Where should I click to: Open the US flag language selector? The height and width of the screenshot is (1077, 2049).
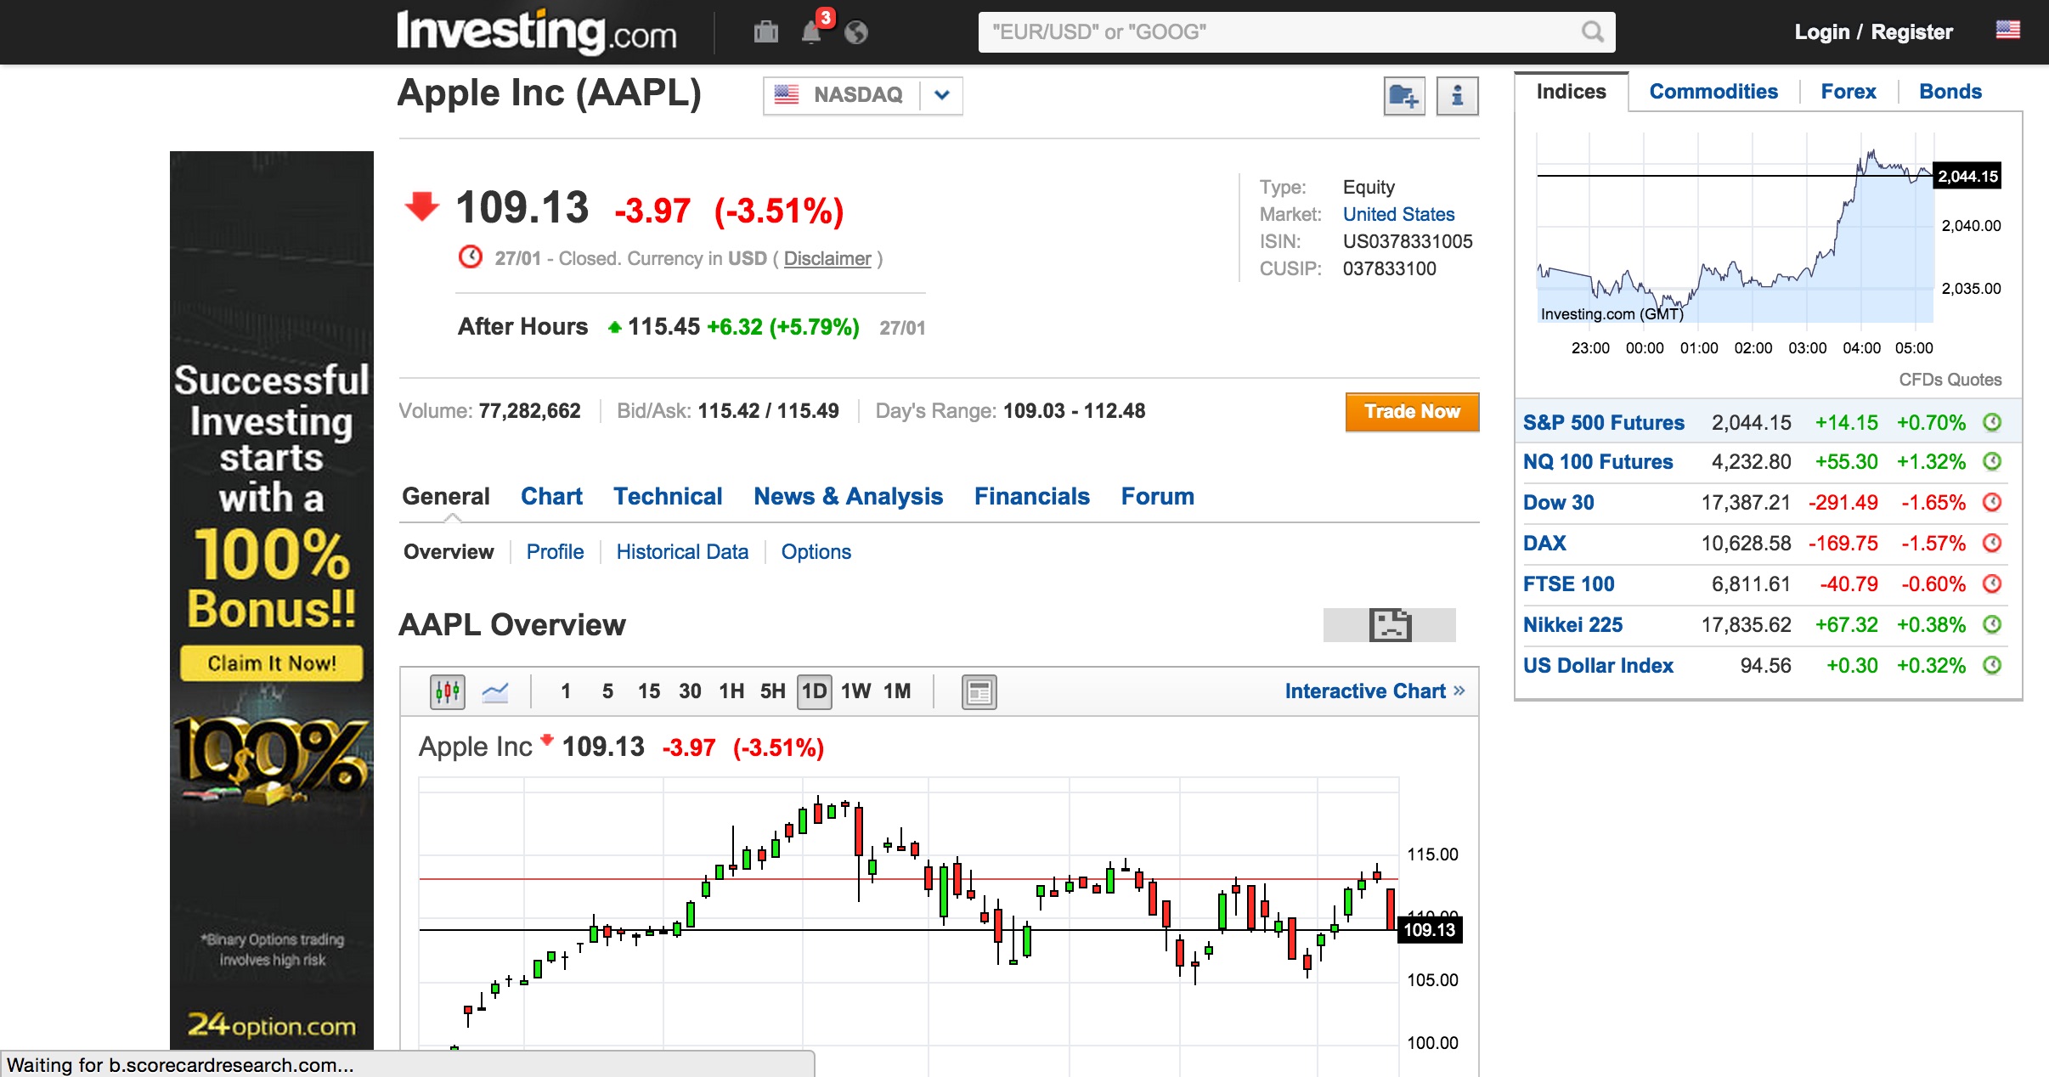click(x=2007, y=31)
